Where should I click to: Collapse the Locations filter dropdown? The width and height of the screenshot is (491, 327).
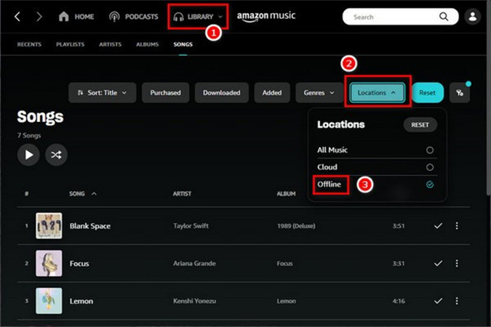pos(377,92)
